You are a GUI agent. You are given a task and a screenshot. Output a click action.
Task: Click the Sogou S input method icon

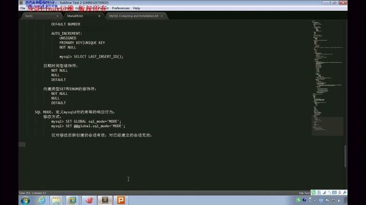[x=313, y=192]
